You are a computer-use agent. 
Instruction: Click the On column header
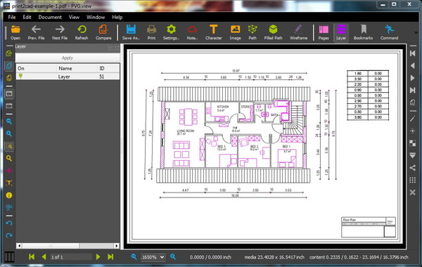[37, 68]
